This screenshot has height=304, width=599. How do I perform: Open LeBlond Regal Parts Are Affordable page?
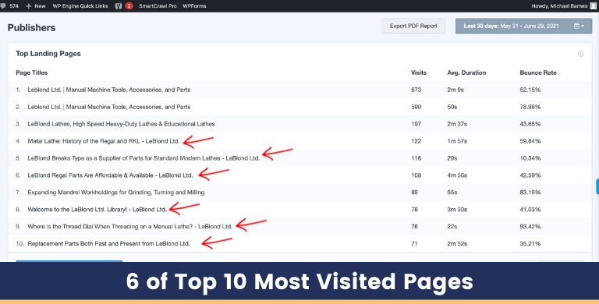110,175
